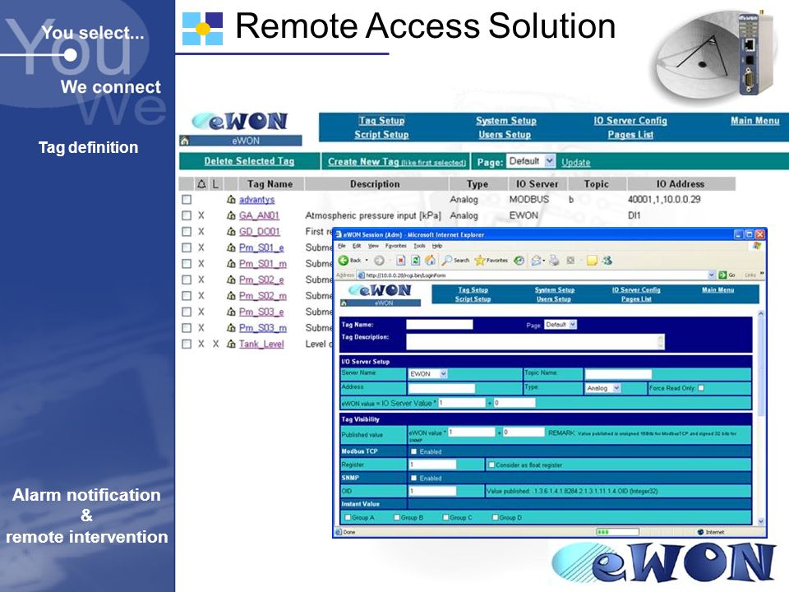789x592 pixels.
Task: Click the Update link beside Page
Action: [575, 162]
